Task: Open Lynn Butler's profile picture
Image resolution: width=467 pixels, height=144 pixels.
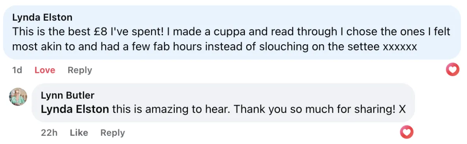Action: coord(18,97)
